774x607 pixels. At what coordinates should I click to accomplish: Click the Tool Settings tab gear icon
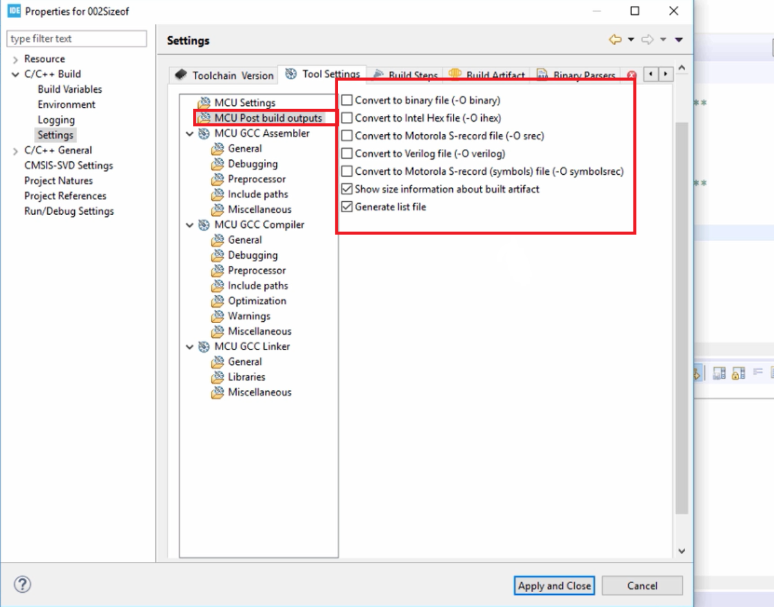(292, 74)
